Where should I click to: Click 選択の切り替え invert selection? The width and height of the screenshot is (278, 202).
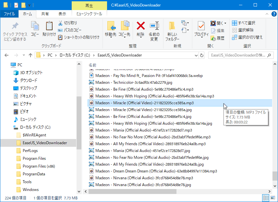tap(247, 37)
